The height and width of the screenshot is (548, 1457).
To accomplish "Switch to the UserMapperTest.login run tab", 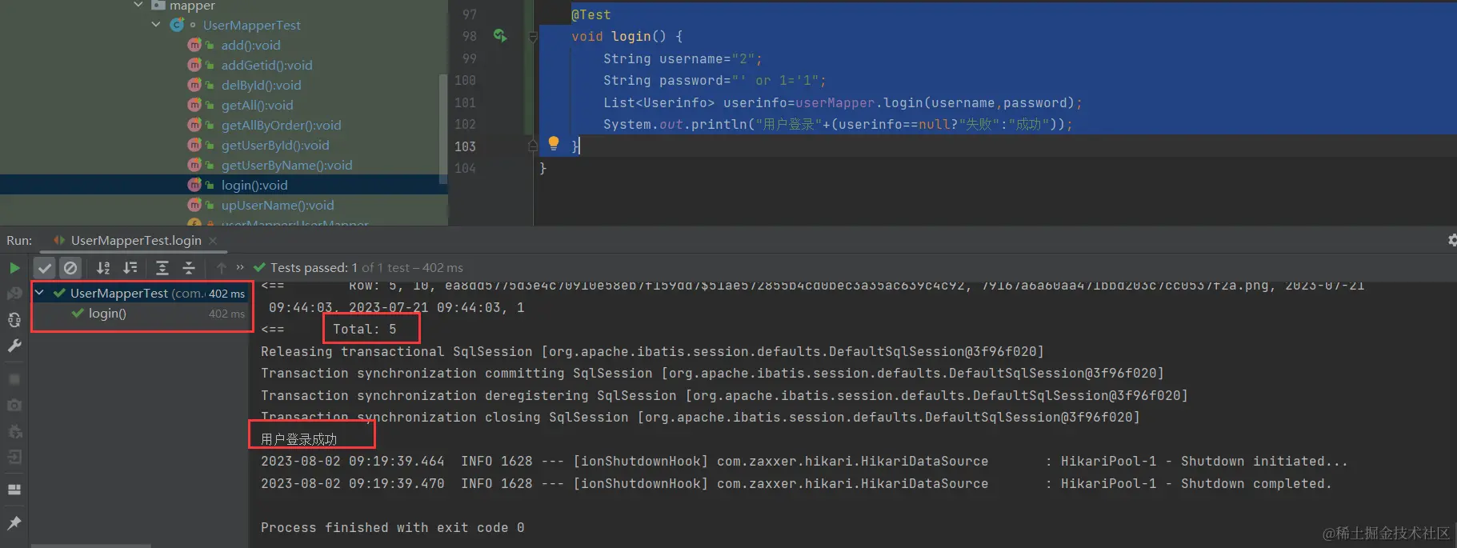I will coord(135,241).
